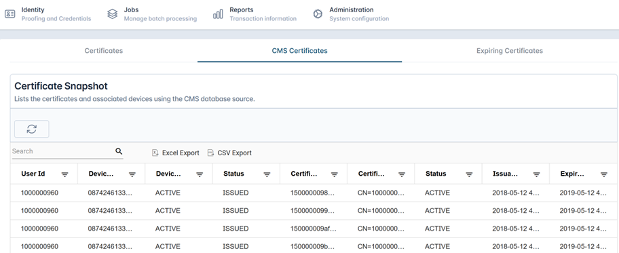
Task: Sort by the User Id column header
Action: point(33,174)
